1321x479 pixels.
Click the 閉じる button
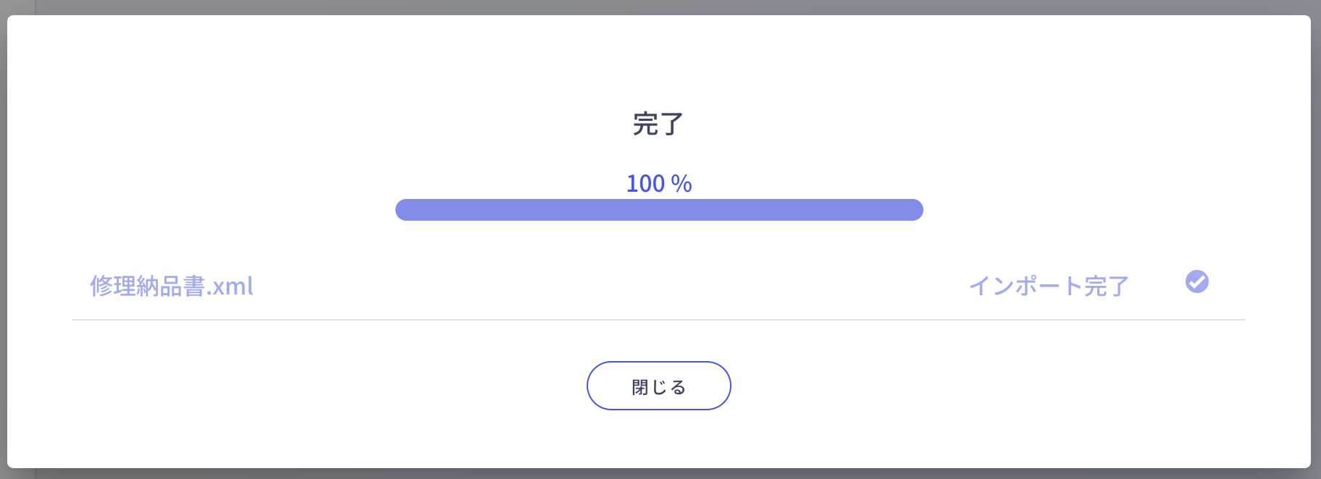click(x=658, y=386)
